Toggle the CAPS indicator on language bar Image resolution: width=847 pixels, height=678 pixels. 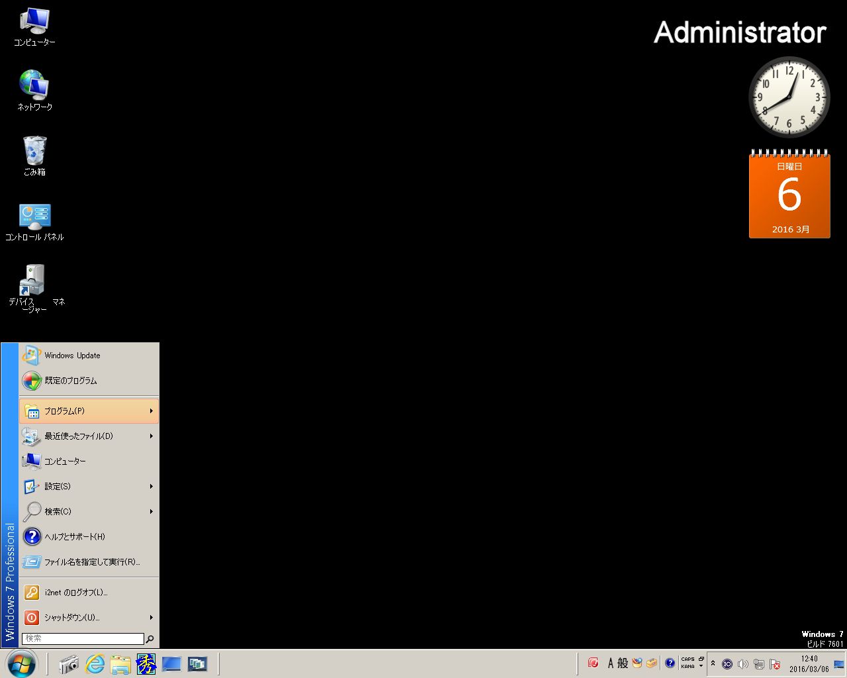[x=688, y=659]
